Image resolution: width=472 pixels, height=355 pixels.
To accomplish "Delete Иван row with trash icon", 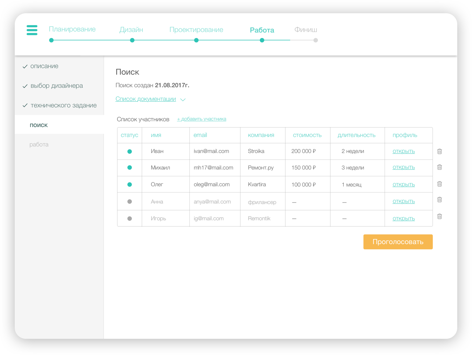I will click(440, 151).
